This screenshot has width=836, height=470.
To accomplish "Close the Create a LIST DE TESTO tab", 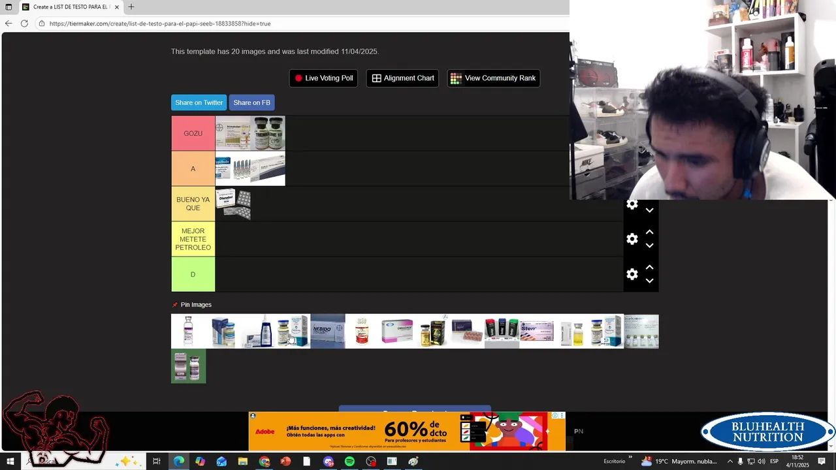I will click(117, 7).
